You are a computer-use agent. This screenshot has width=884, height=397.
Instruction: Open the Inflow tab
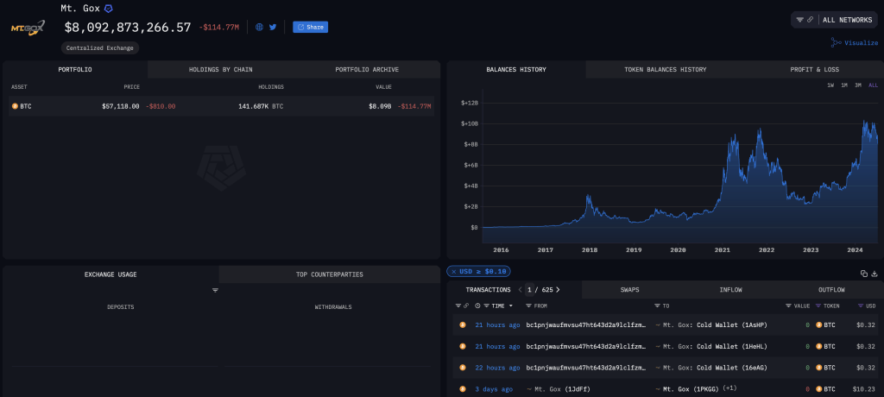click(730, 290)
